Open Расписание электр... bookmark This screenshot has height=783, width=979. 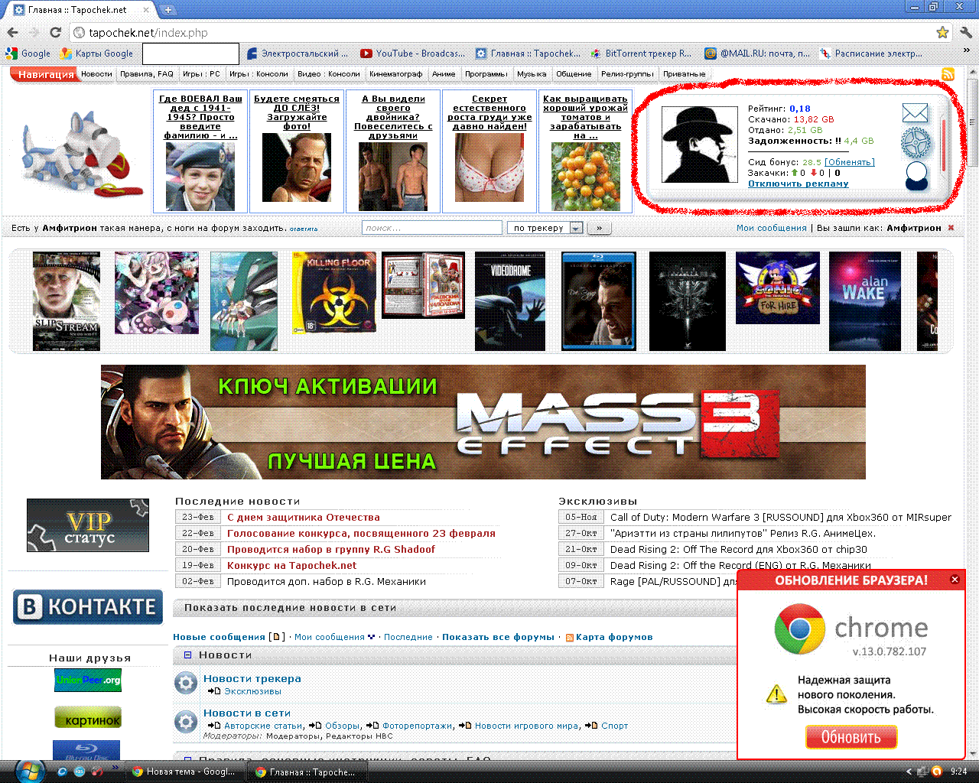point(871,54)
